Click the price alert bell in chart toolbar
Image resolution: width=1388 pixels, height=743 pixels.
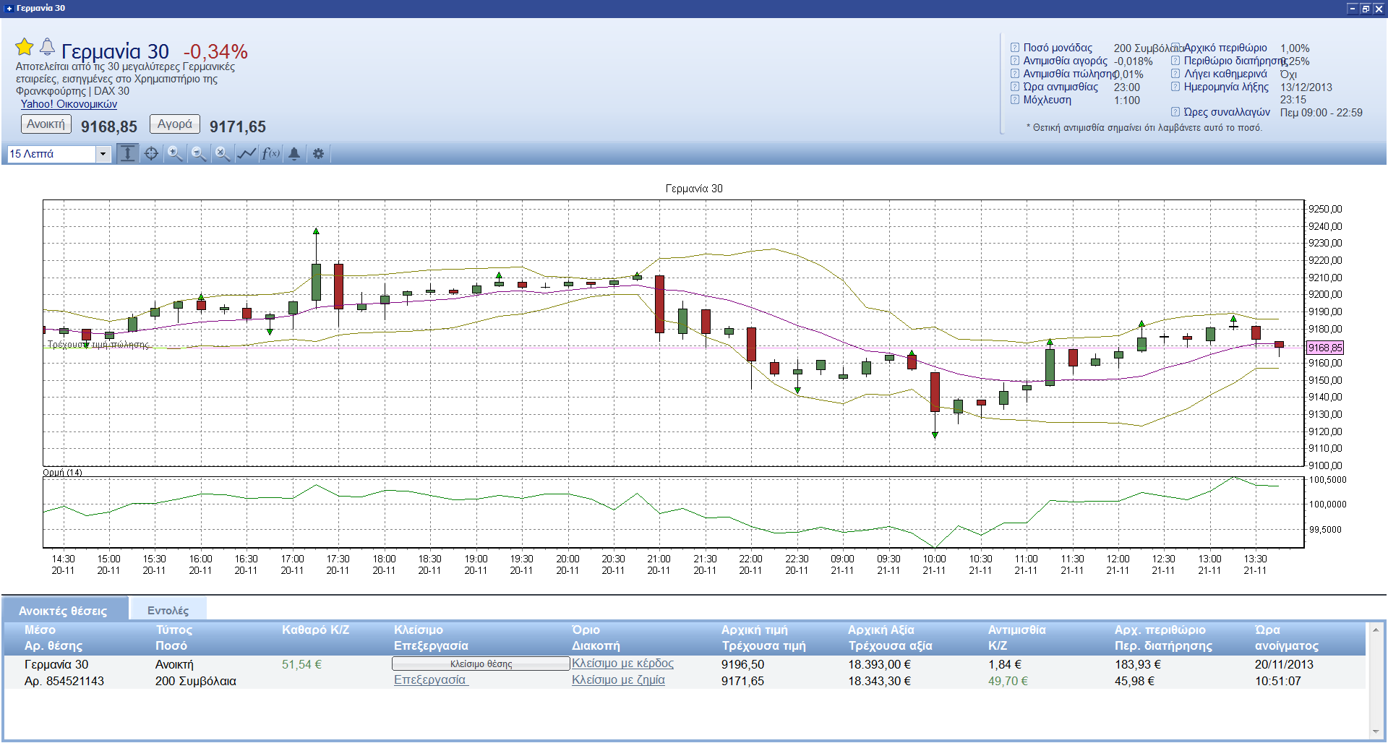point(294,153)
